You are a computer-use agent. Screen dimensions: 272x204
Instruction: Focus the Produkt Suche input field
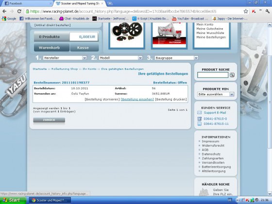pos(213,75)
